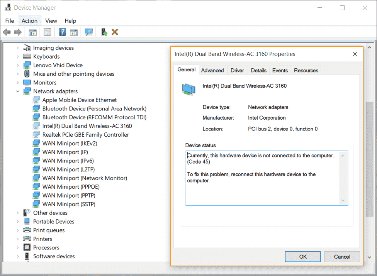Click the Device Manager title bar icon
This screenshot has height=276, width=377.
tap(8, 7)
